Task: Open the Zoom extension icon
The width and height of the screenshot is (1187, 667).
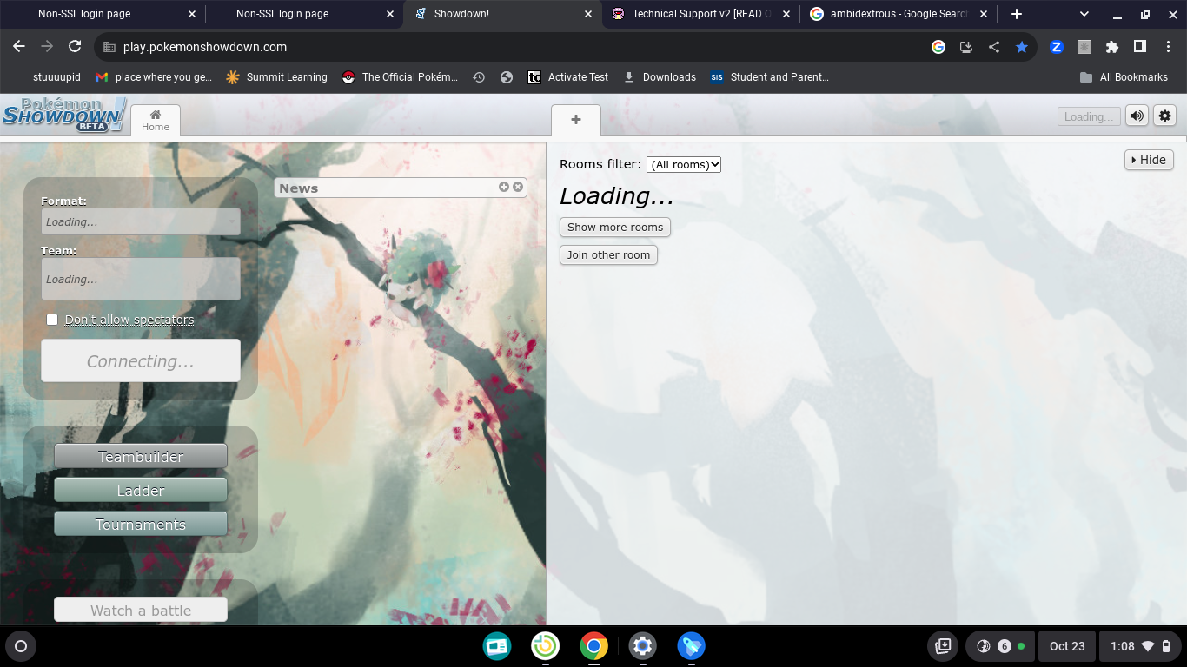Action: tap(1057, 47)
